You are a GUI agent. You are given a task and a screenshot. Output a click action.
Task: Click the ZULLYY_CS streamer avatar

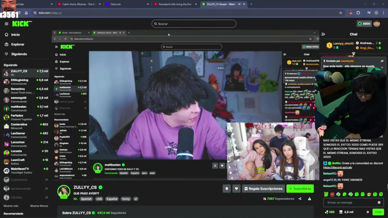(64, 191)
